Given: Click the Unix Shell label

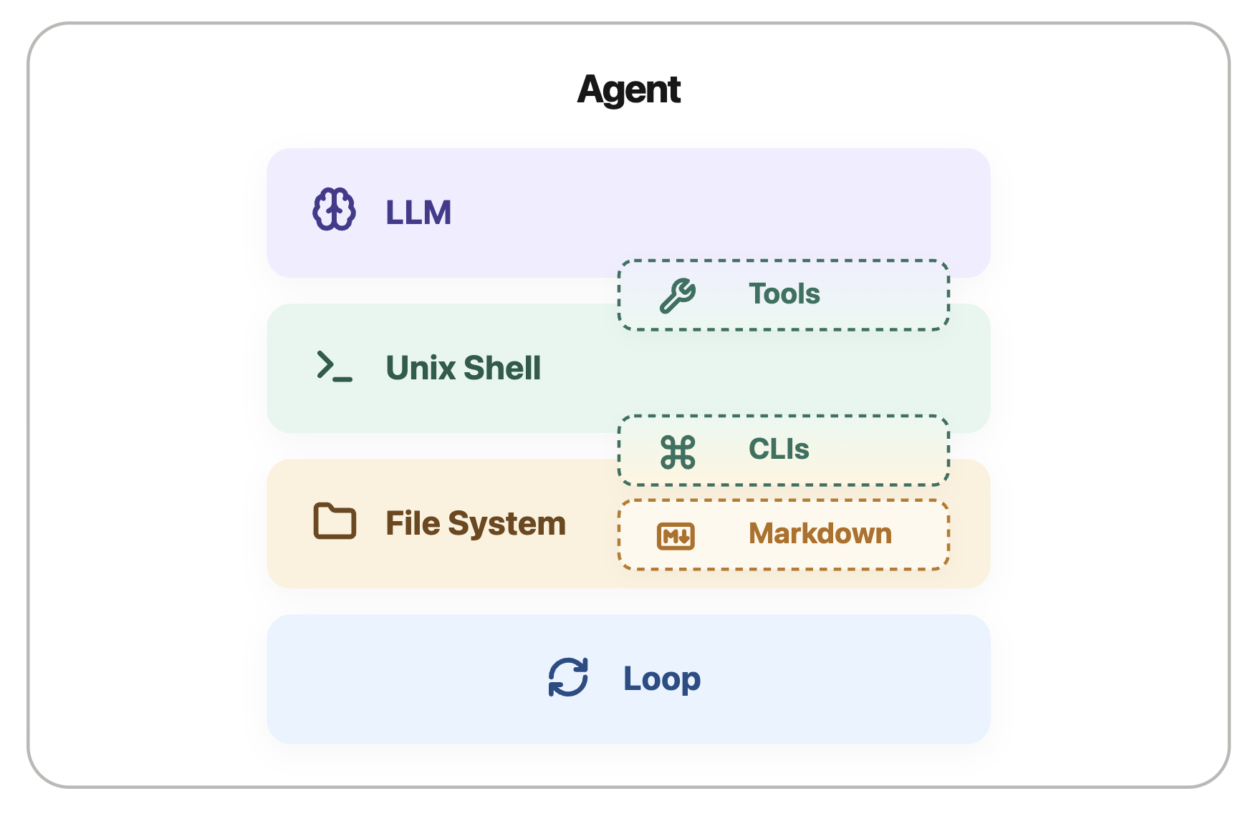Looking at the screenshot, I should pyautogui.click(x=464, y=368).
